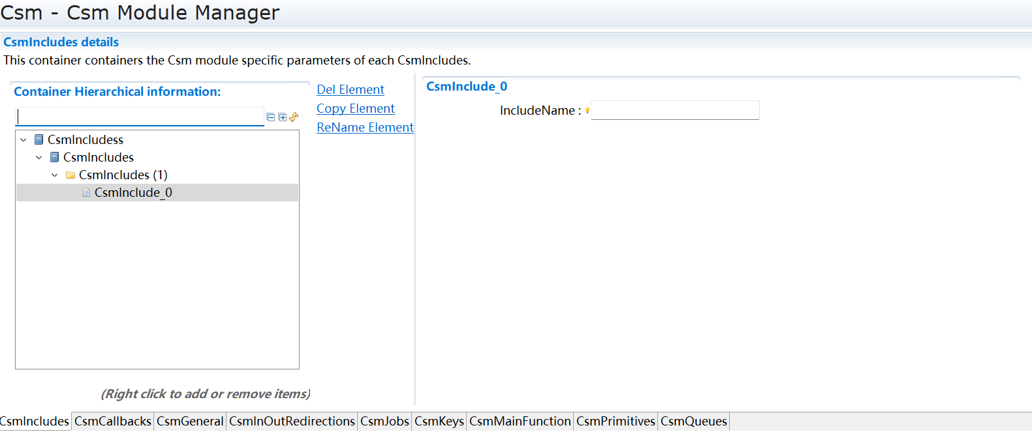Switch to the CsmQueues tab
Viewport: 1032px width, 432px height.
[x=693, y=422]
